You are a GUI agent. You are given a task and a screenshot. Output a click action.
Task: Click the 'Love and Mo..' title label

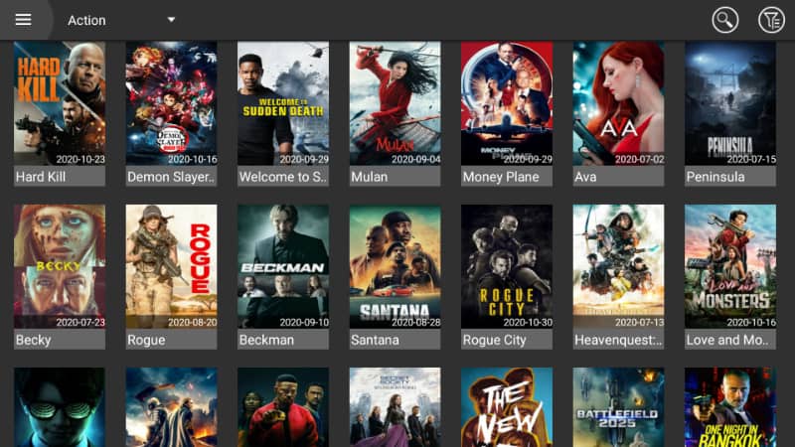click(730, 340)
